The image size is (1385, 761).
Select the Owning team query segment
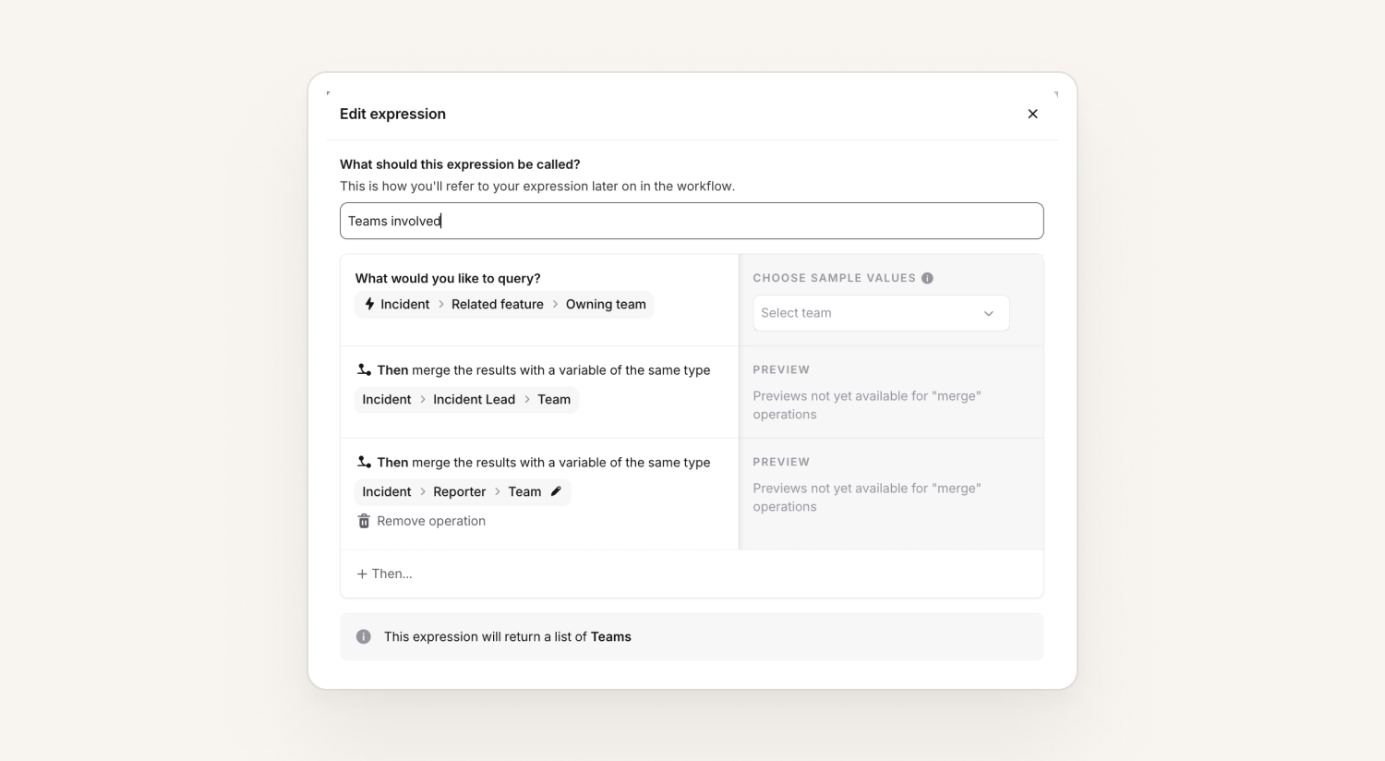(606, 304)
